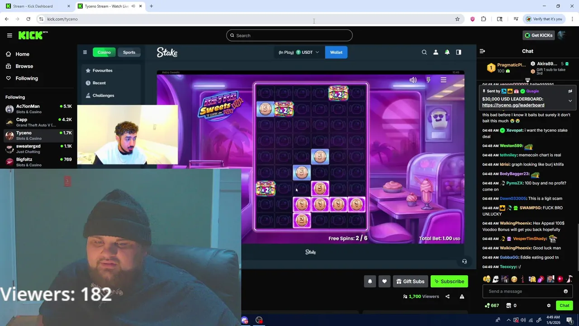
Task: Collapse the chat panel with arrow icon
Action: click(482, 51)
